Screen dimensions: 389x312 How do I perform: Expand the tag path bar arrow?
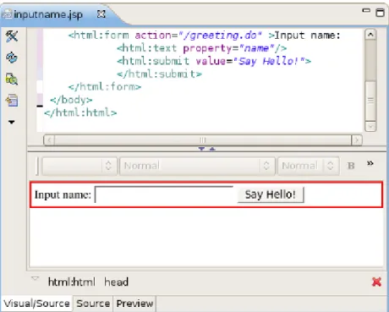(35, 278)
